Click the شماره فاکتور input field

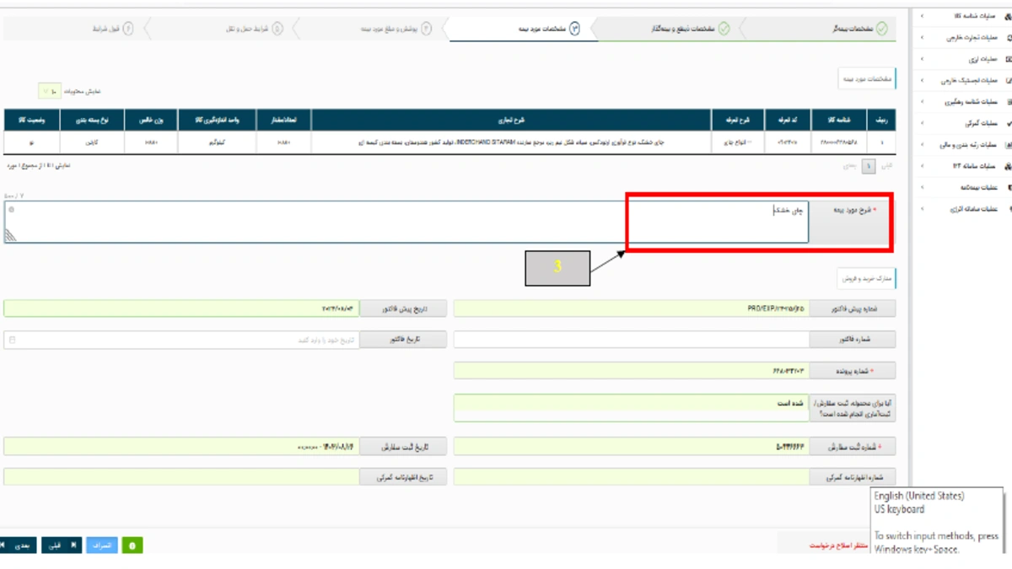click(x=631, y=340)
